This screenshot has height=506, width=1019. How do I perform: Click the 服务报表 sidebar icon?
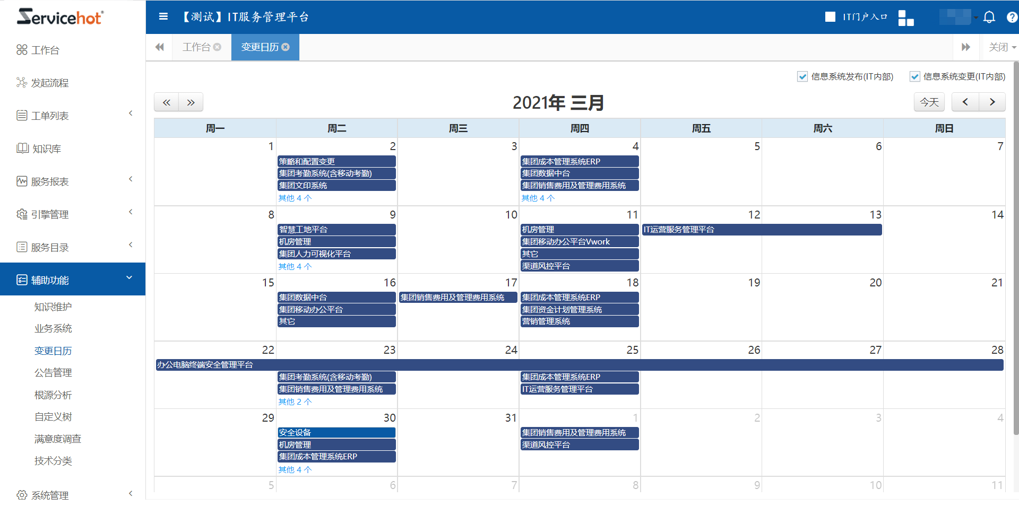click(21, 181)
